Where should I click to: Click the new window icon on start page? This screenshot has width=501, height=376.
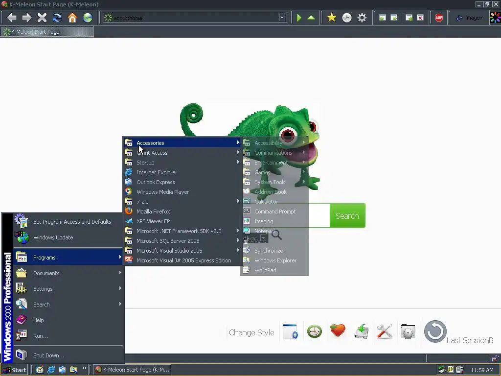[290, 331]
